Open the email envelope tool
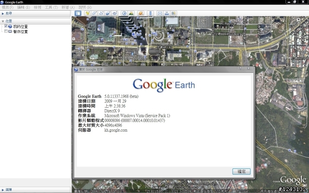The width and height of the screenshot is (309, 193). pos(160,13)
